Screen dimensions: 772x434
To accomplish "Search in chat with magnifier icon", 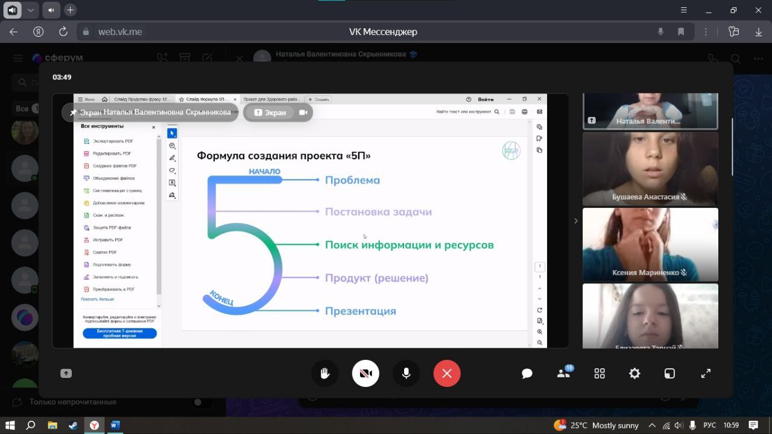I will coord(736,58).
